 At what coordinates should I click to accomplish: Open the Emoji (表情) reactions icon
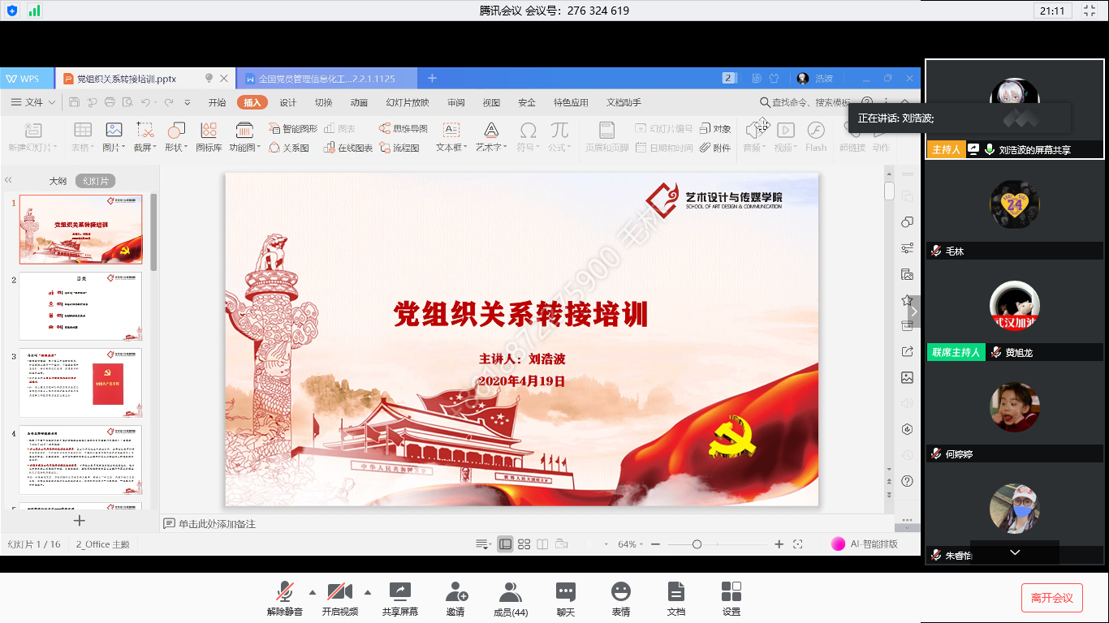621,592
